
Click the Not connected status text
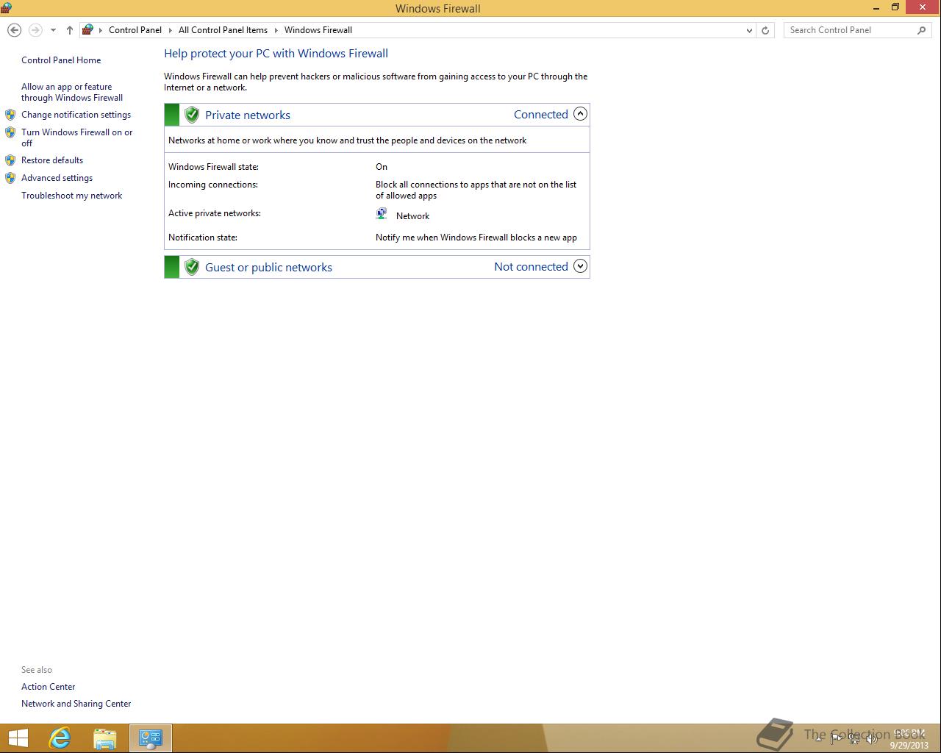click(531, 266)
